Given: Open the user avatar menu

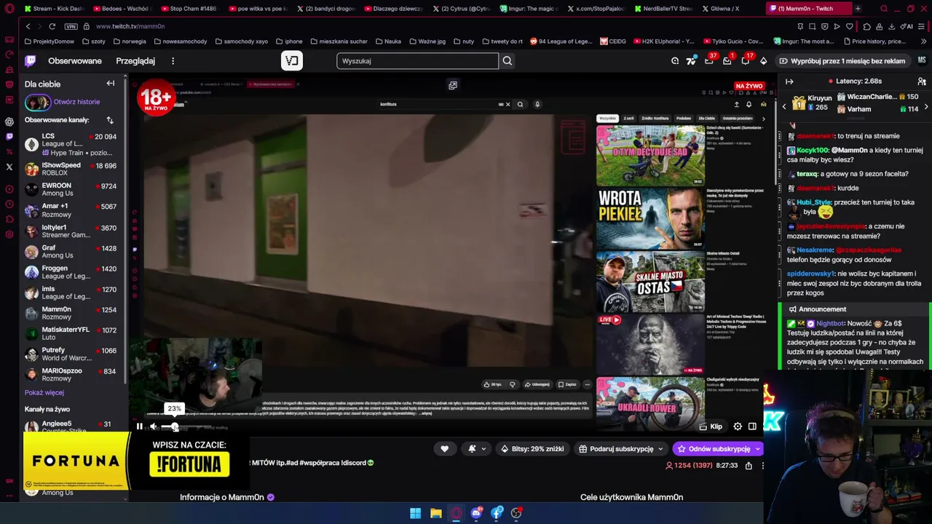Looking at the screenshot, I should [922, 61].
